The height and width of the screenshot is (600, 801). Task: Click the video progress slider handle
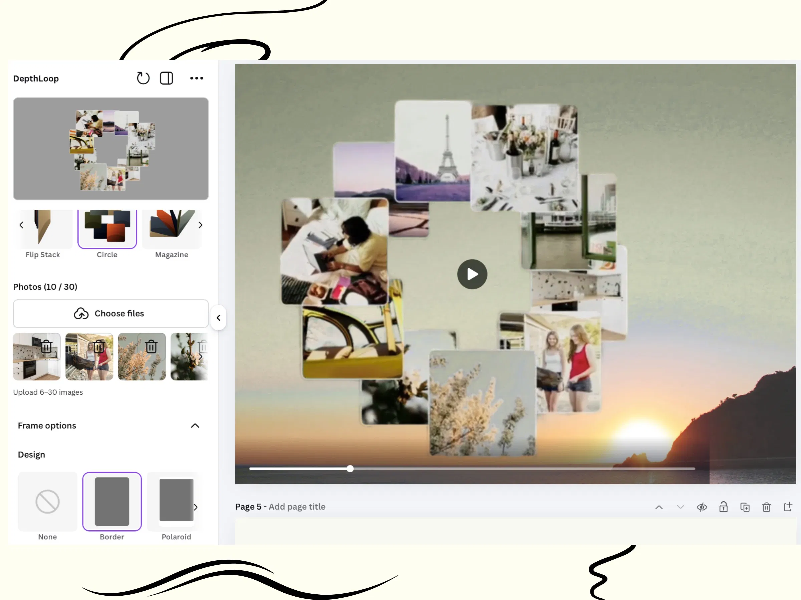click(x=350, y=469)
